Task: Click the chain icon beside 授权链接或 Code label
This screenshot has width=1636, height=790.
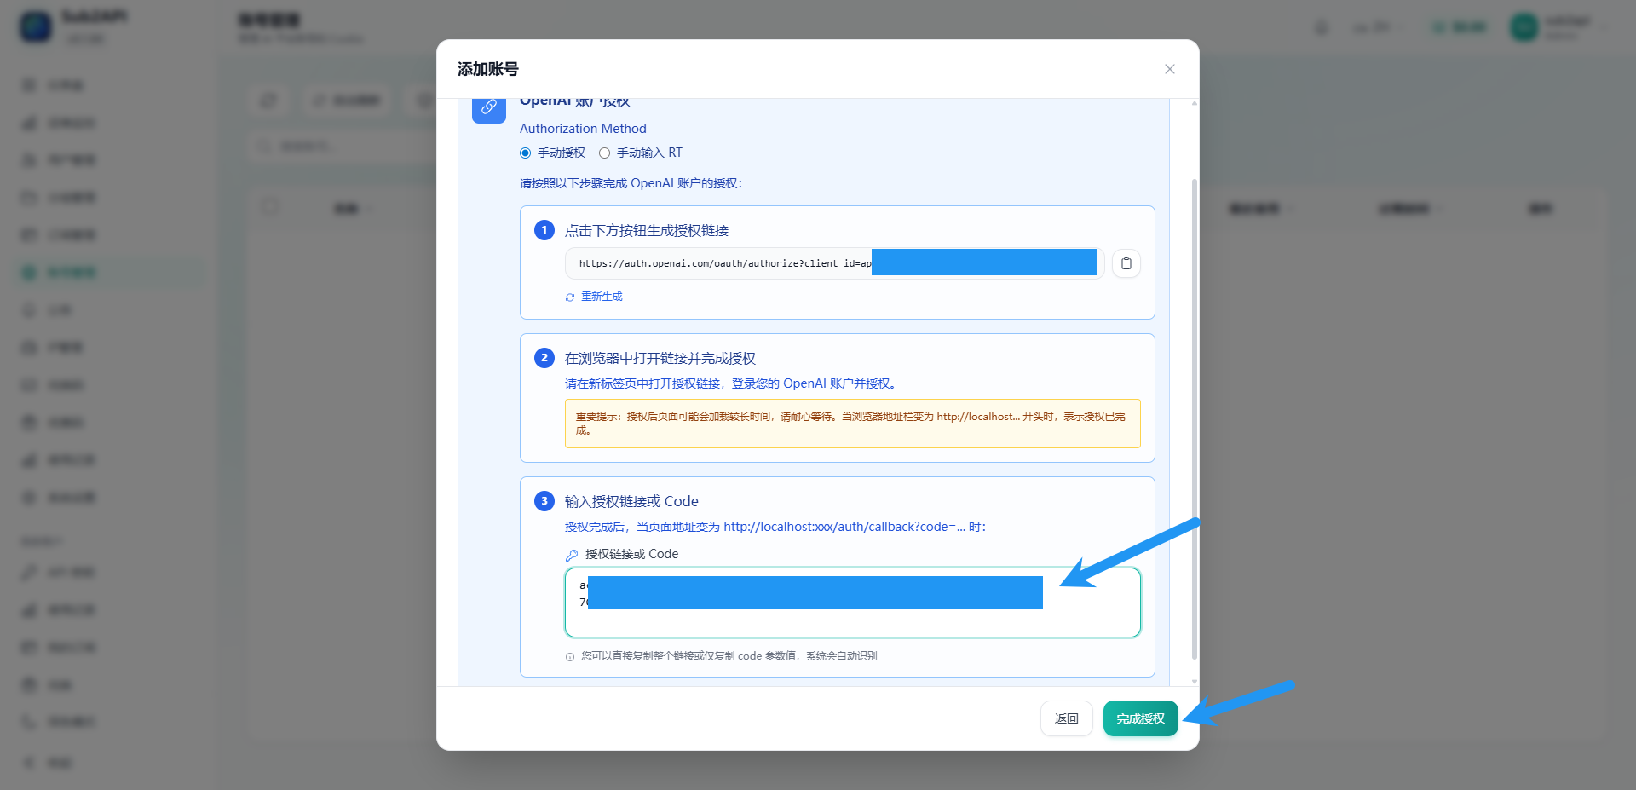Action: [571, 554]
